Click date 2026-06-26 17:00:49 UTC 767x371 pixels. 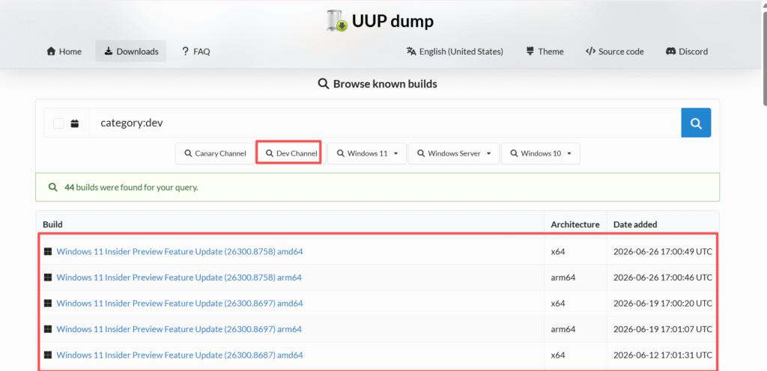click(x=662, y=252)
